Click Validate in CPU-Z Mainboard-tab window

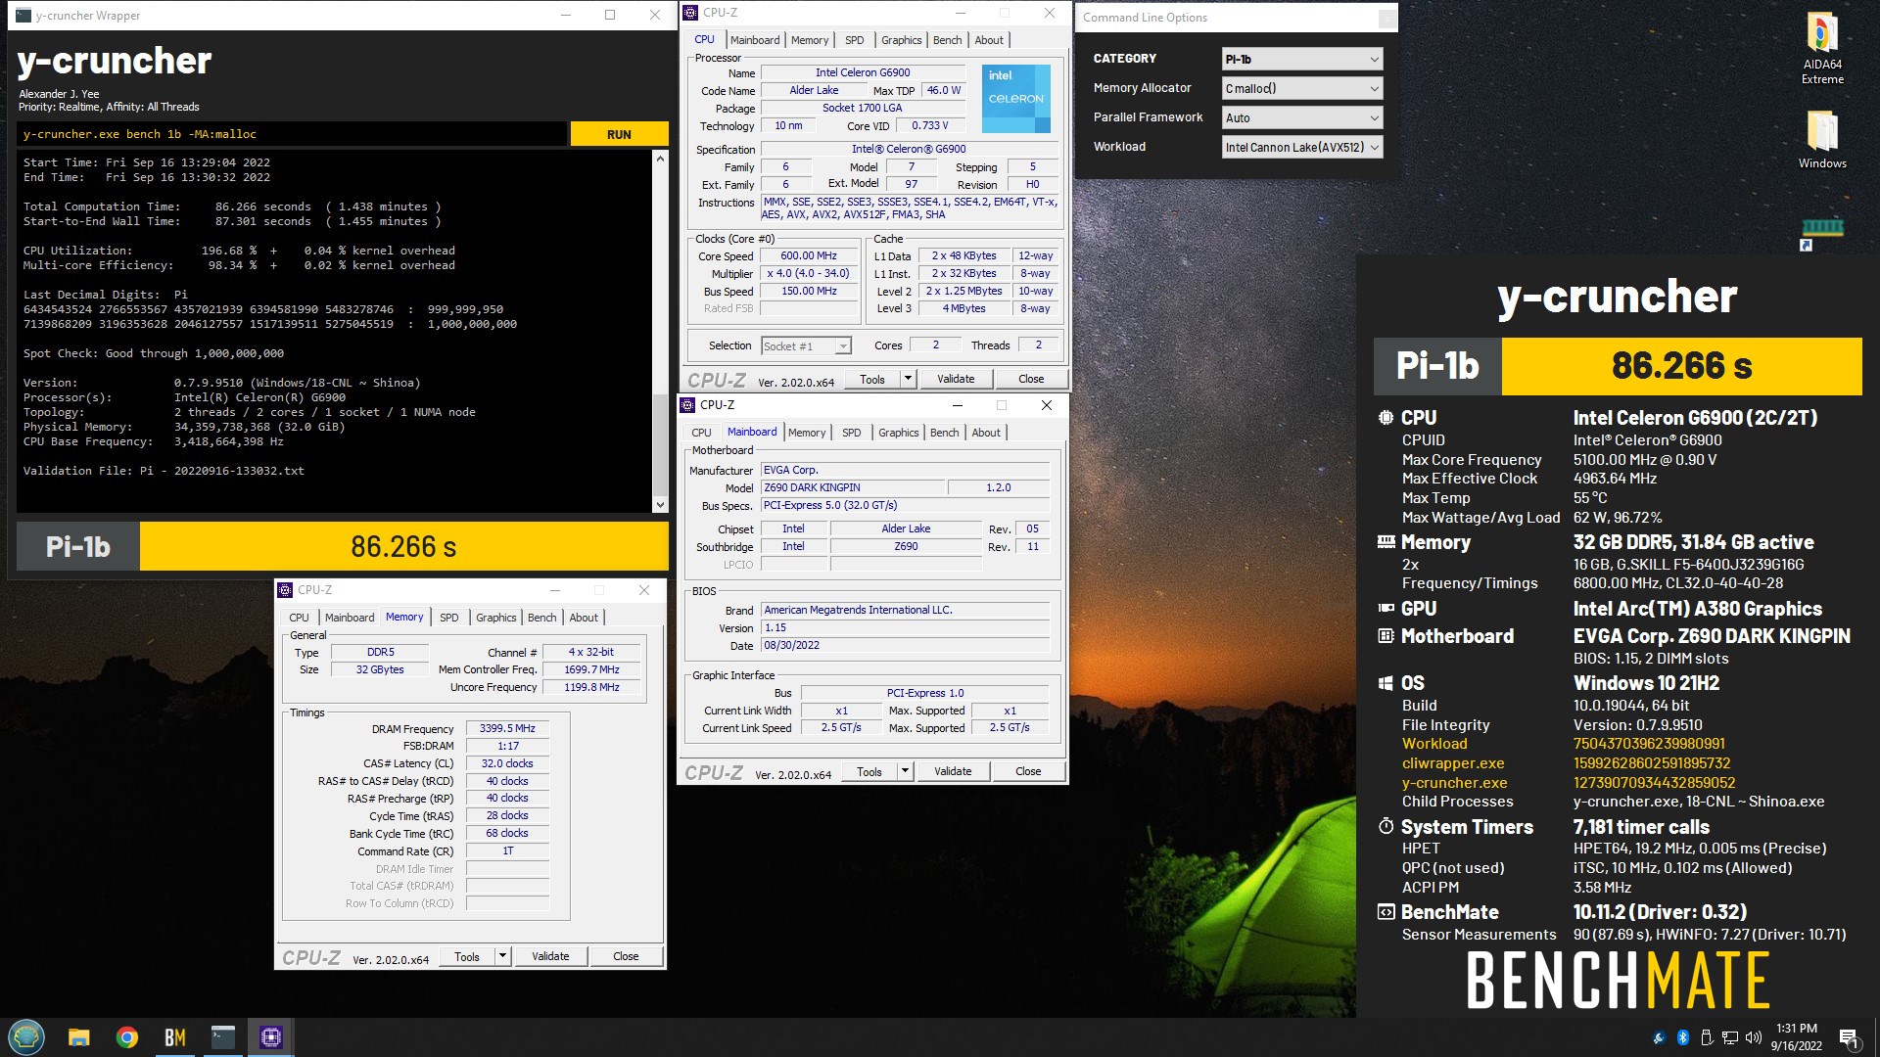(953, 771)
